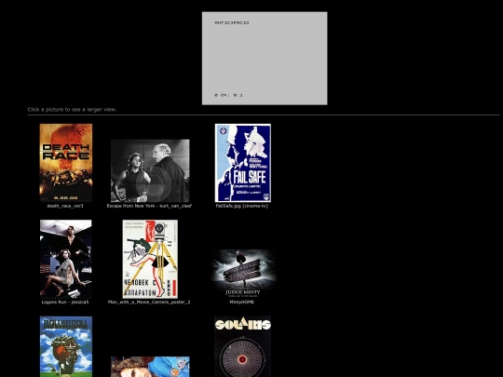Viewport: 503px width, 377px height.
Task: Open the Logans Run jessica5 picture
Action: point(66,259)
